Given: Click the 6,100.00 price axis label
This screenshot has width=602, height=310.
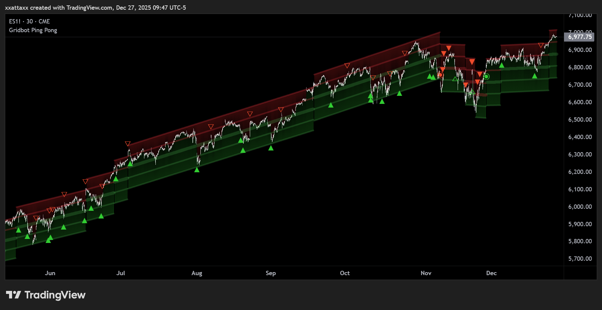Looking at the screenshot, I should click(x=580, y=189).
